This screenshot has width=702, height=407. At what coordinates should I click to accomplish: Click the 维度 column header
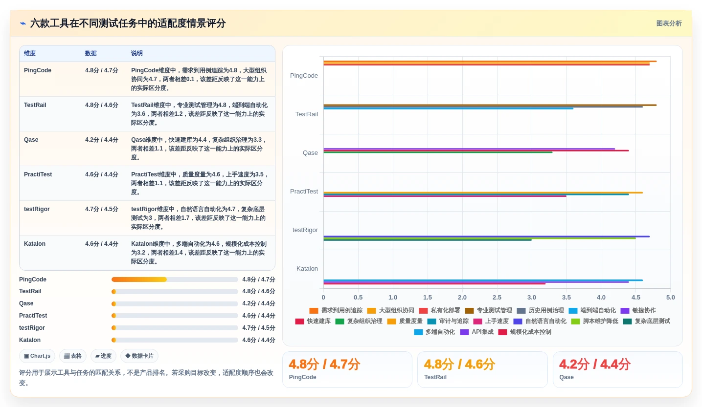point(30,53)
